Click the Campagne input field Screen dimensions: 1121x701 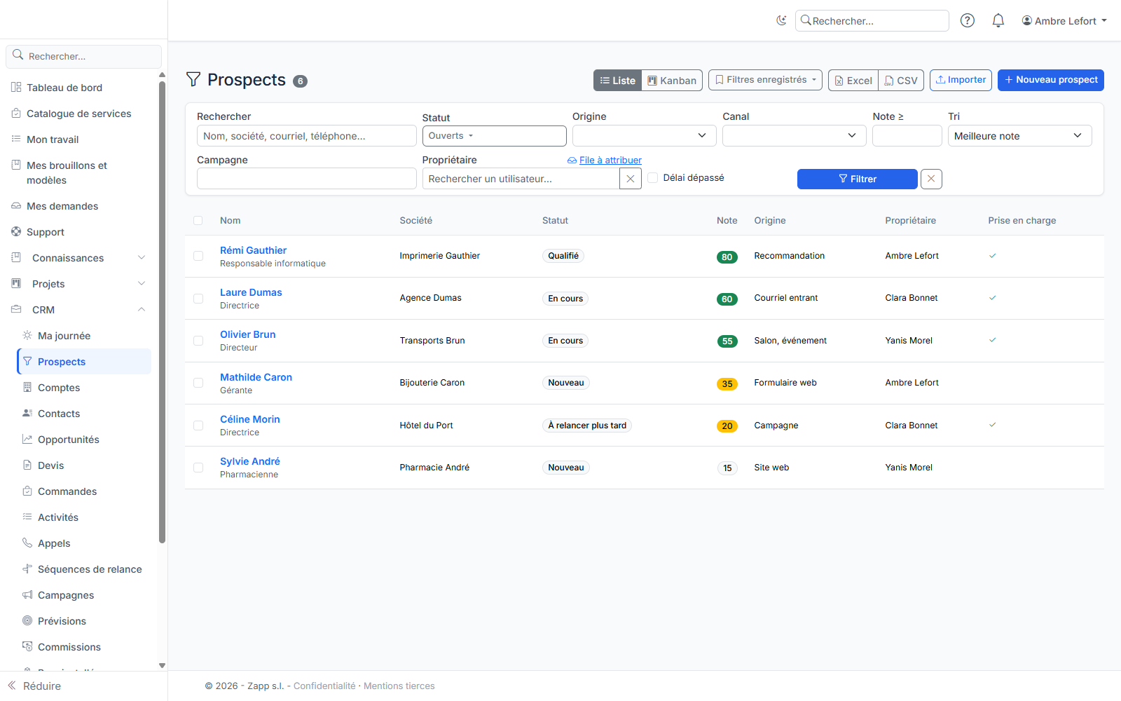pyautogui.click(x=307, y=179)
